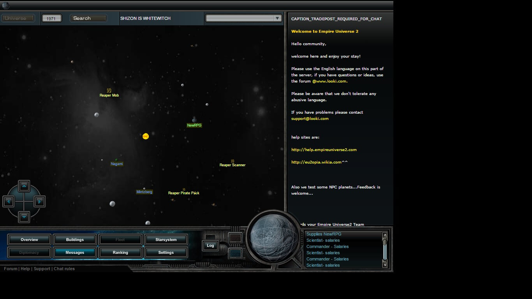The width and height of the screenshot is (532, 299).
Task: Select the NewRPG planet on the map
Action: pyautogui.click(x=194, y=120)
